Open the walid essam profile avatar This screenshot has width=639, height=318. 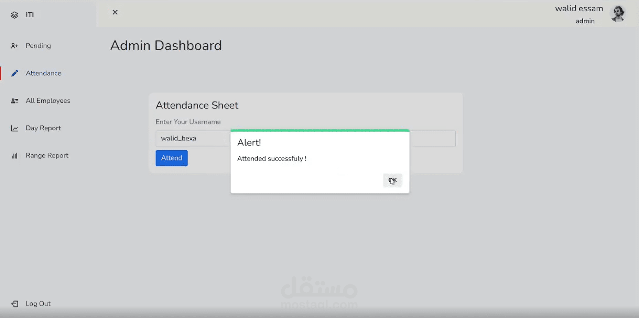coord(618,14)
